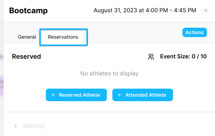Click the 0 / 10 capacity count
The width and height of the screenshot is (215, 136).
199,56
